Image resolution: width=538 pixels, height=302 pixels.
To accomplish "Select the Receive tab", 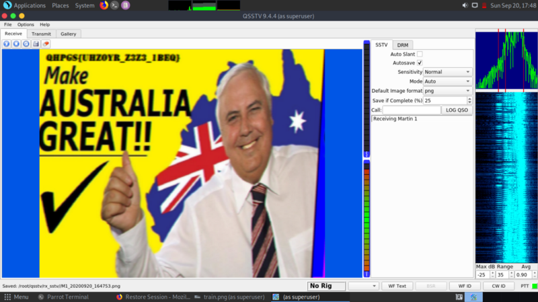I will coord(13,34).
